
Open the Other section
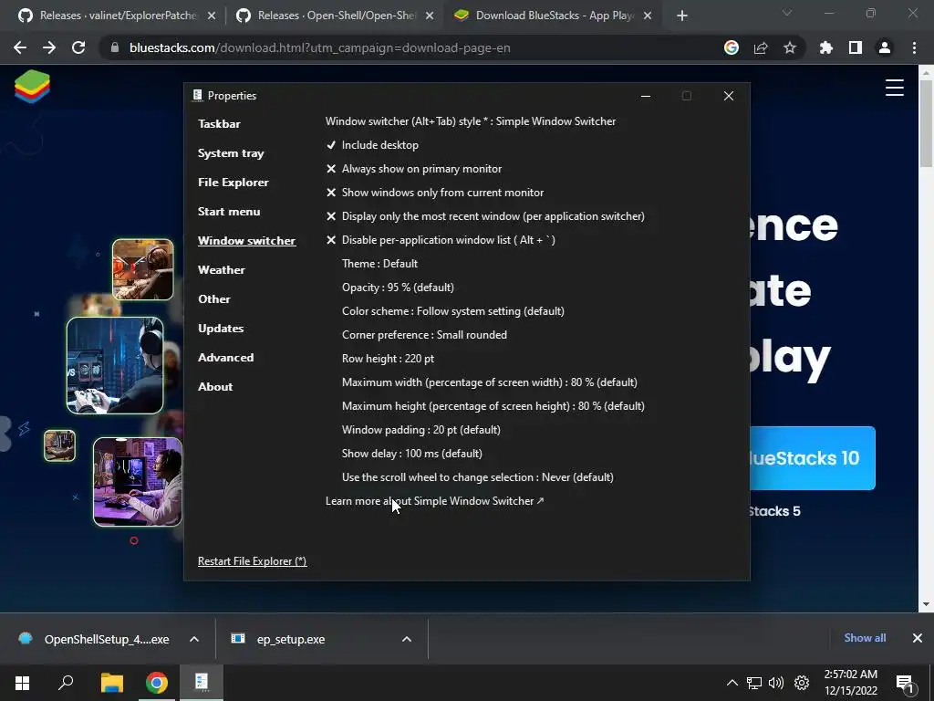click(x=213, y=299)
